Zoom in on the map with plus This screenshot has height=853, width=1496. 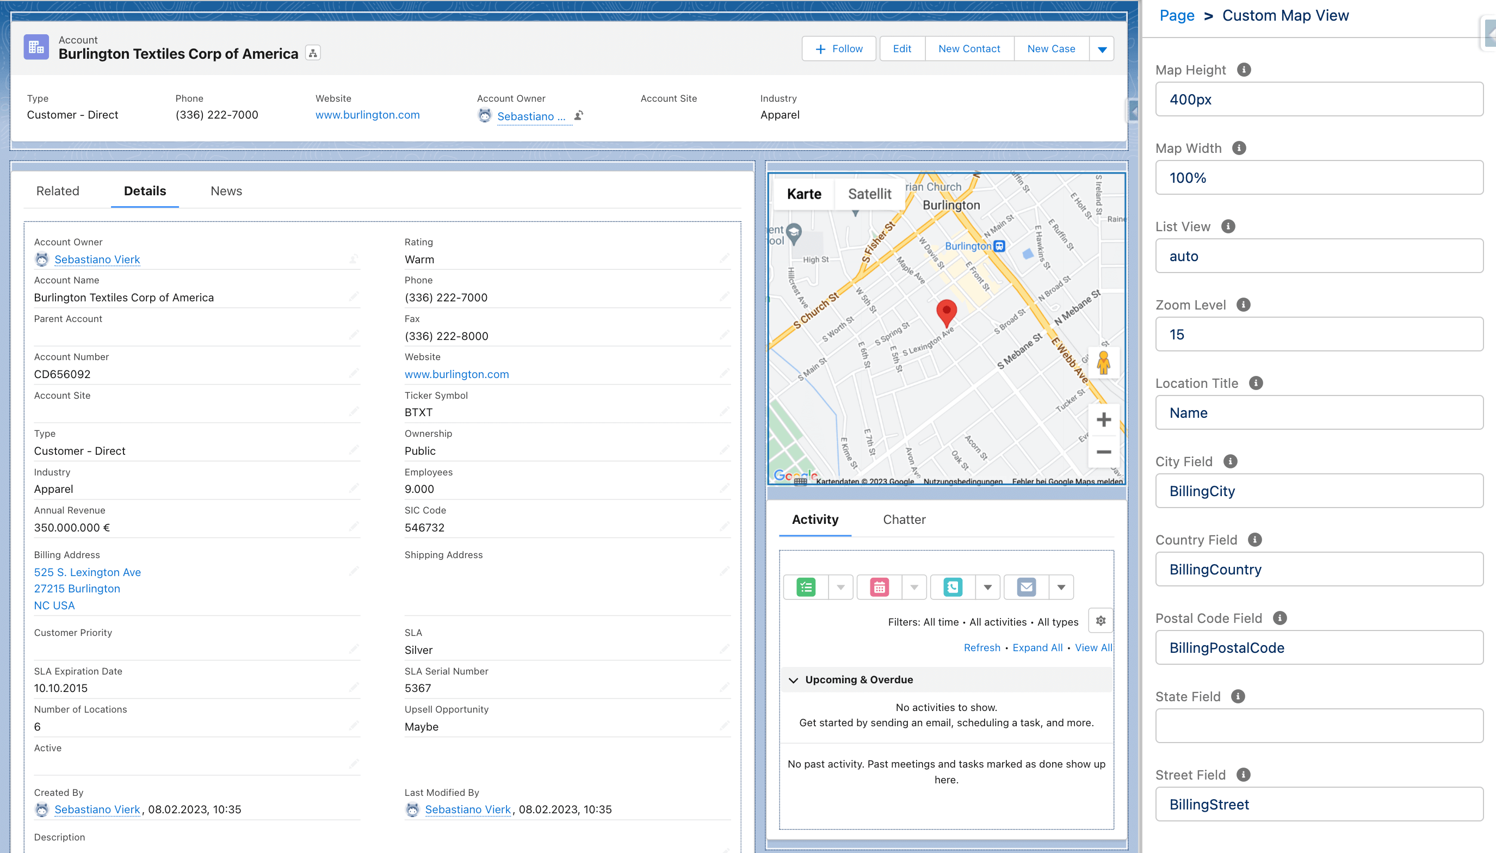(x=1104, y=419)
